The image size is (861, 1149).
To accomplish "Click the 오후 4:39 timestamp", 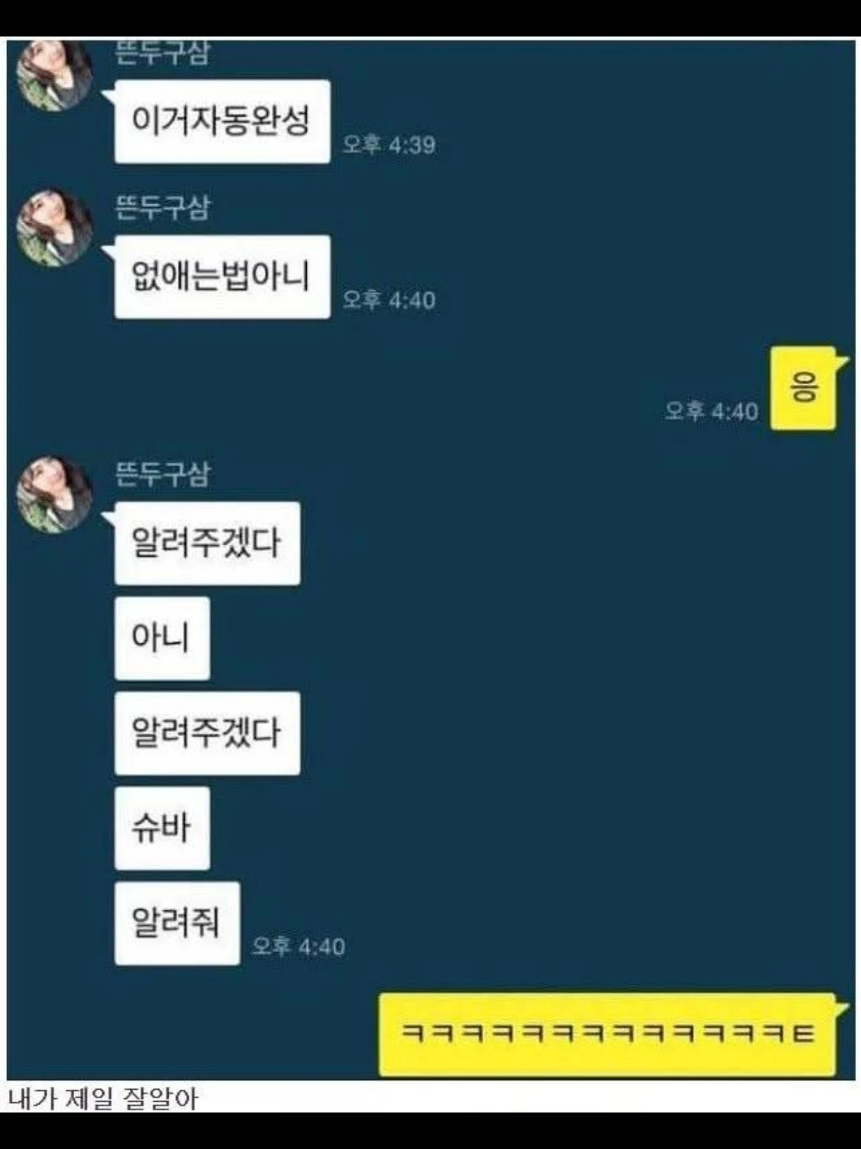I will (x=389, y=145).
